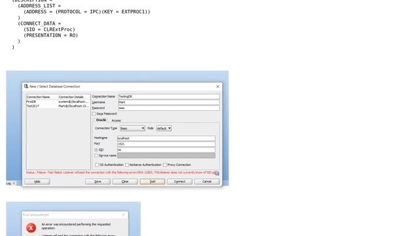
Task: Focus the Hostname field
Action: (x=166, y=138)
